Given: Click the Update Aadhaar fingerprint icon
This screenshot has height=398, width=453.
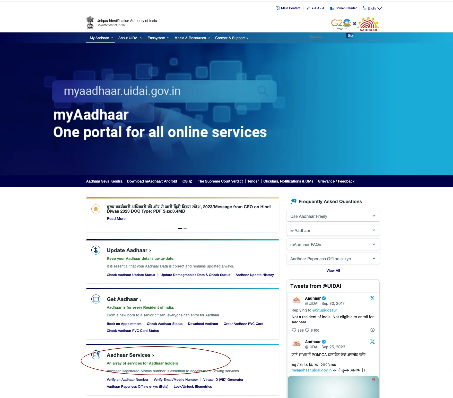Looking at the screenshot, I should (x=96, y=250).
